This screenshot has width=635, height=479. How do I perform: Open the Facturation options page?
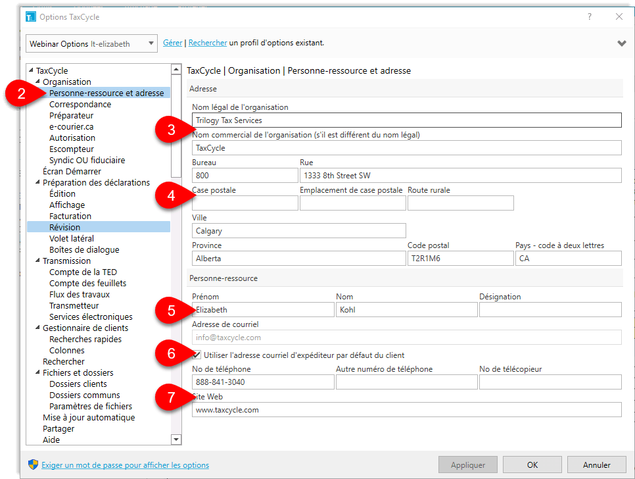tap(70, 216)
